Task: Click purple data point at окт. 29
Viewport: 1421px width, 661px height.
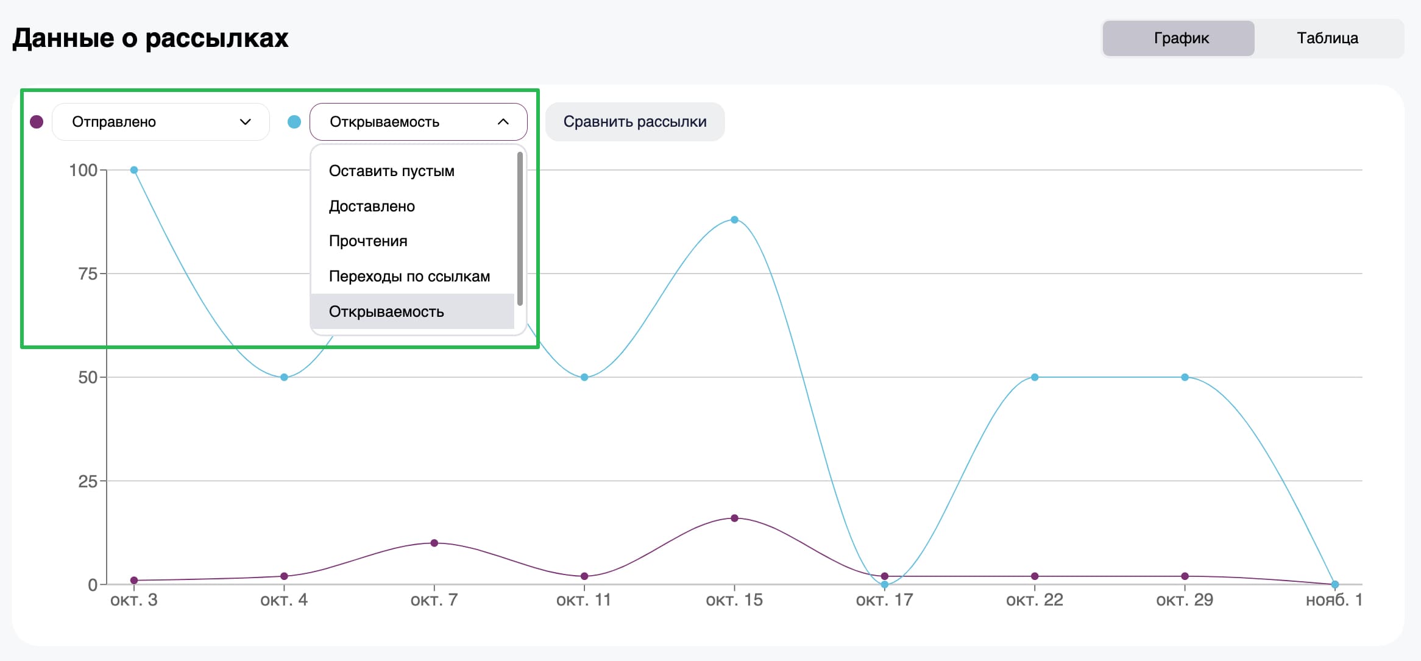Action: [1185, 576]
